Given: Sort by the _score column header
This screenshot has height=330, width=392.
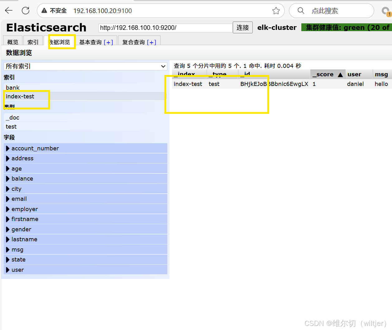Looking at the screenshot, I should (x=328, y=74).
